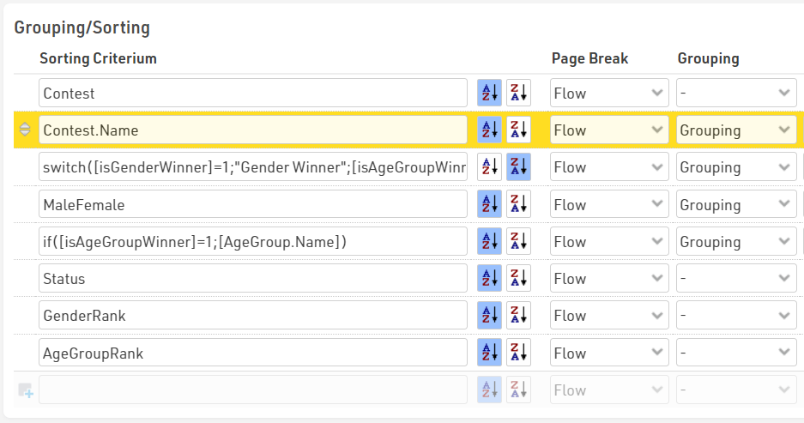
Task: Set descending sort for Contest.Name row
Action: [518, 130]
